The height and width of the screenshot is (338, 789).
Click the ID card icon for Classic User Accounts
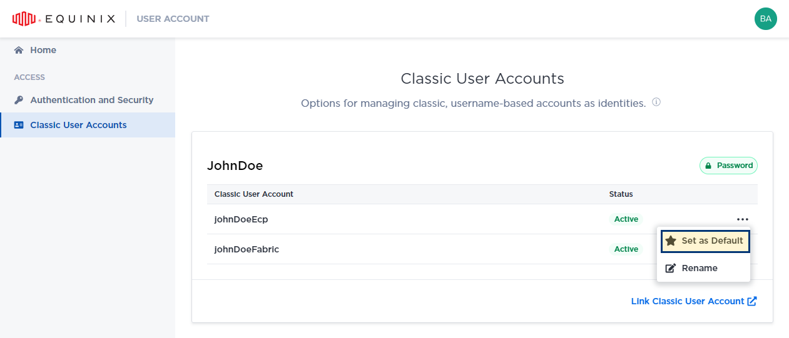[19, 125]
